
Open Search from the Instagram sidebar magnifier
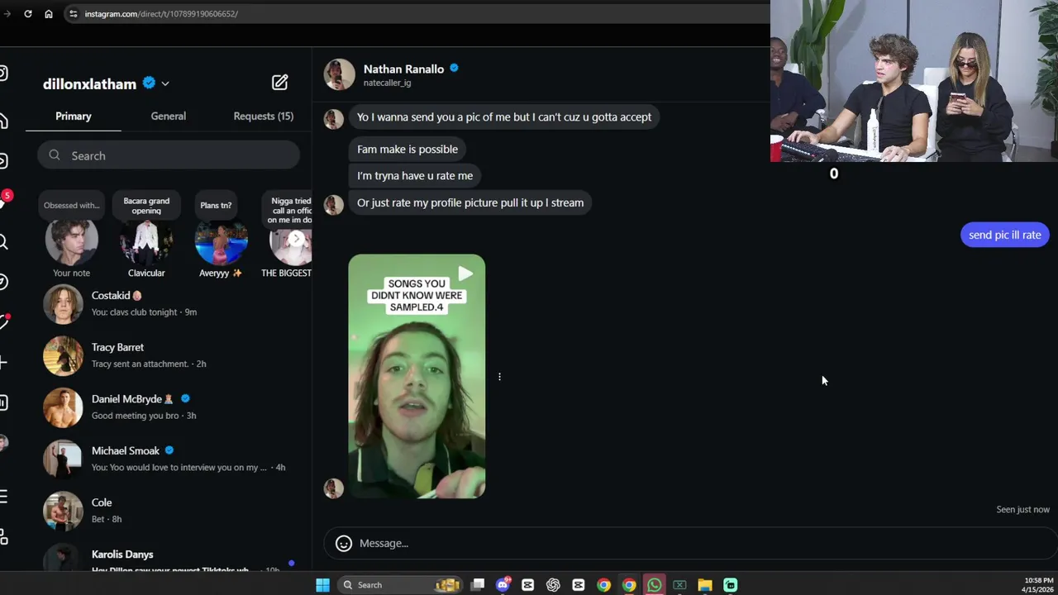[x=3, y=241]
